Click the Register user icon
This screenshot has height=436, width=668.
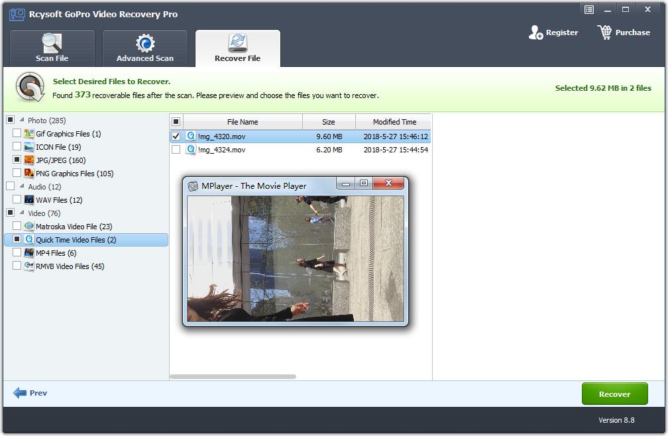[x=535, y=32]
